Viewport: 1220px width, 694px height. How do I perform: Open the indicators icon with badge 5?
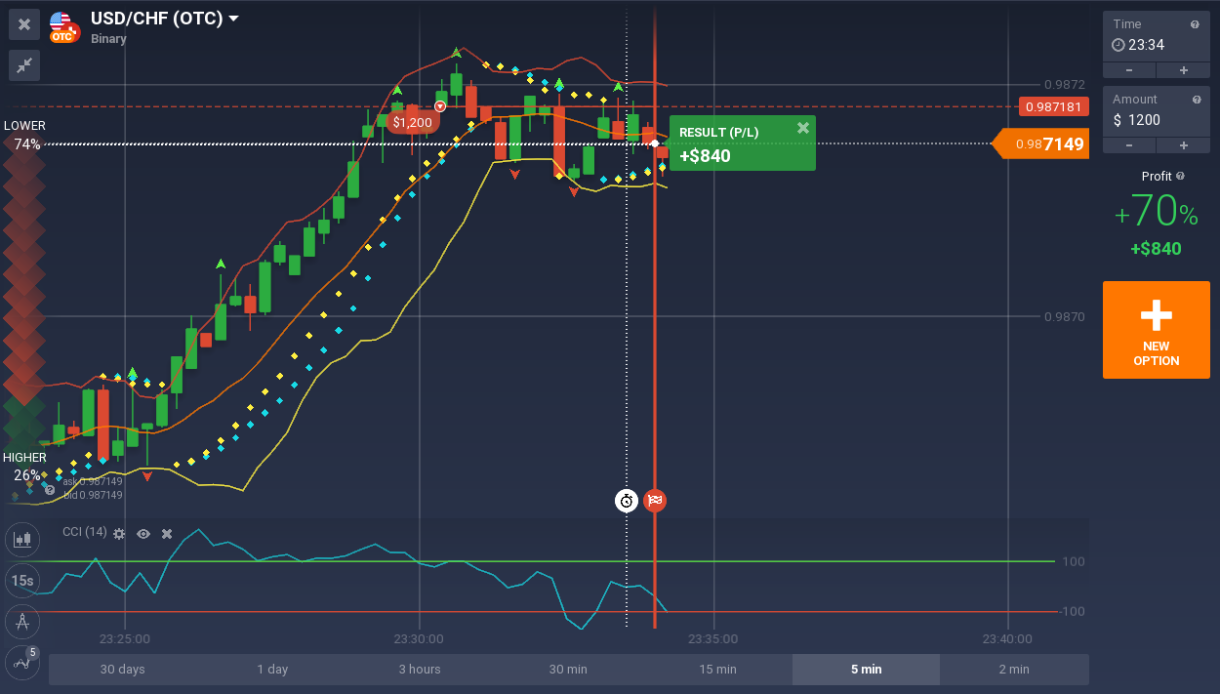click(22, 662)
